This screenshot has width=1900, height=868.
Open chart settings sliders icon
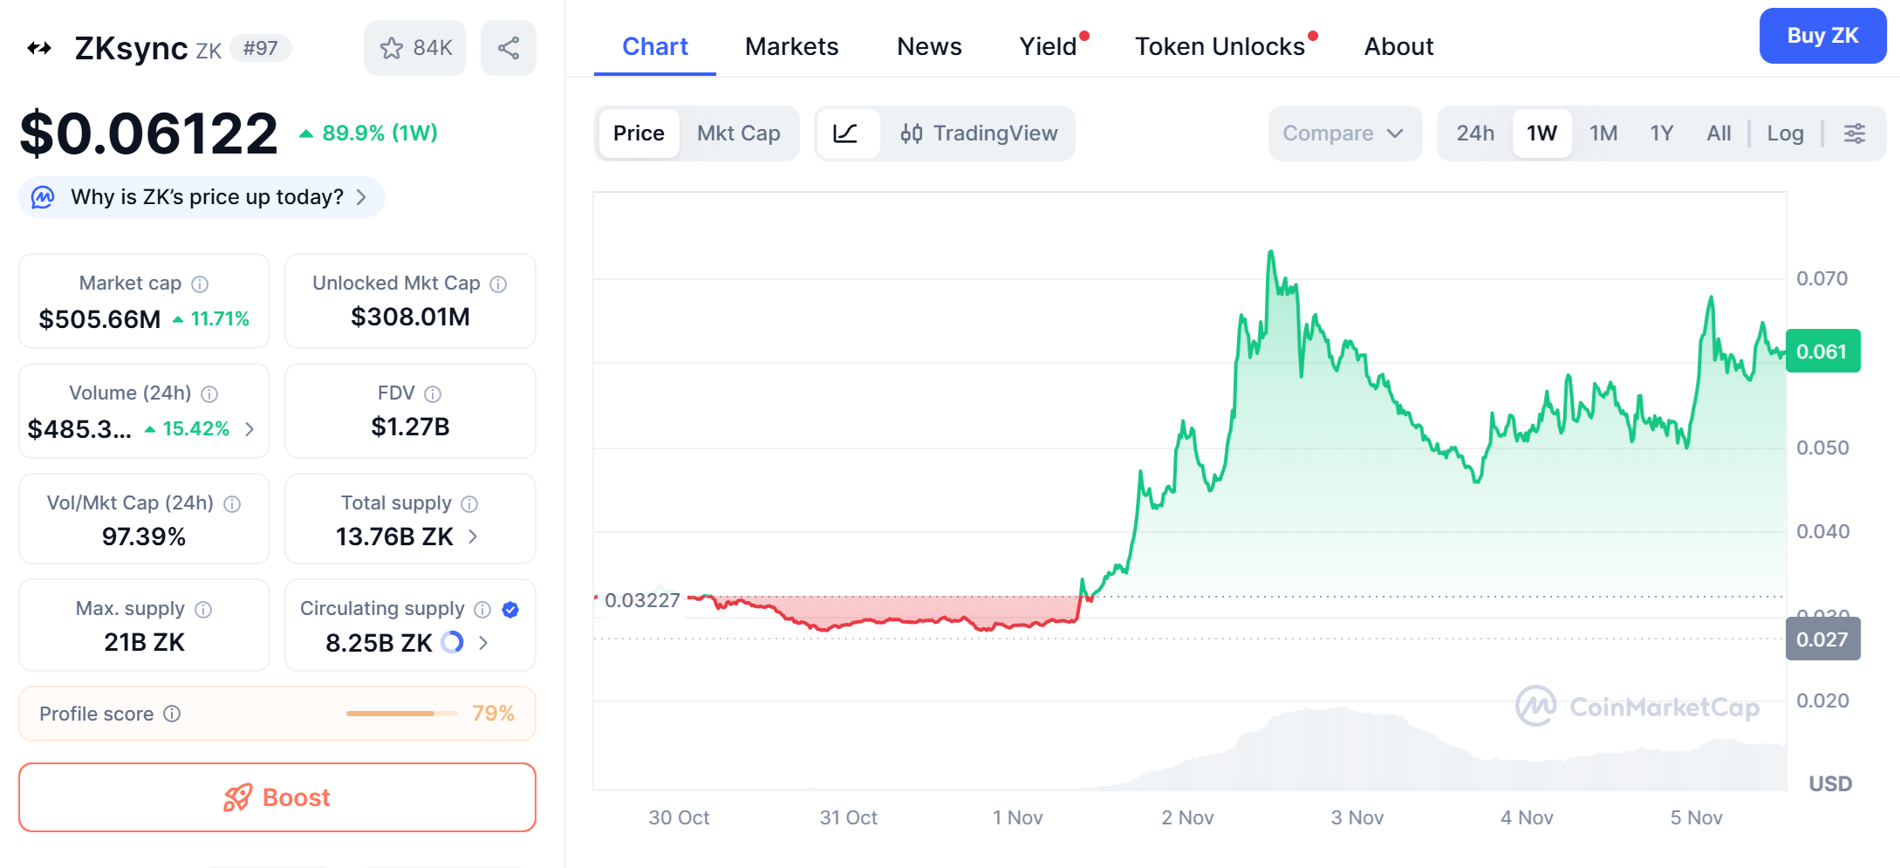(1854, 133)
